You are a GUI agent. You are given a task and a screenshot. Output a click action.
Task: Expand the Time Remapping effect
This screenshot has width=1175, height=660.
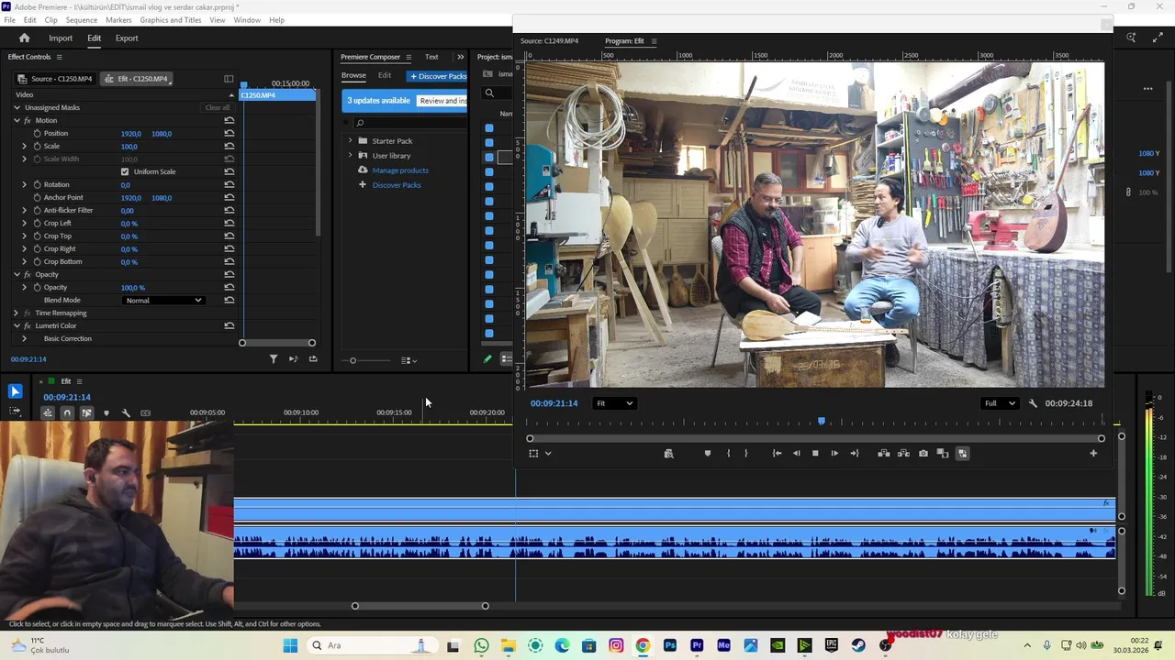click(x=17, y=313)
